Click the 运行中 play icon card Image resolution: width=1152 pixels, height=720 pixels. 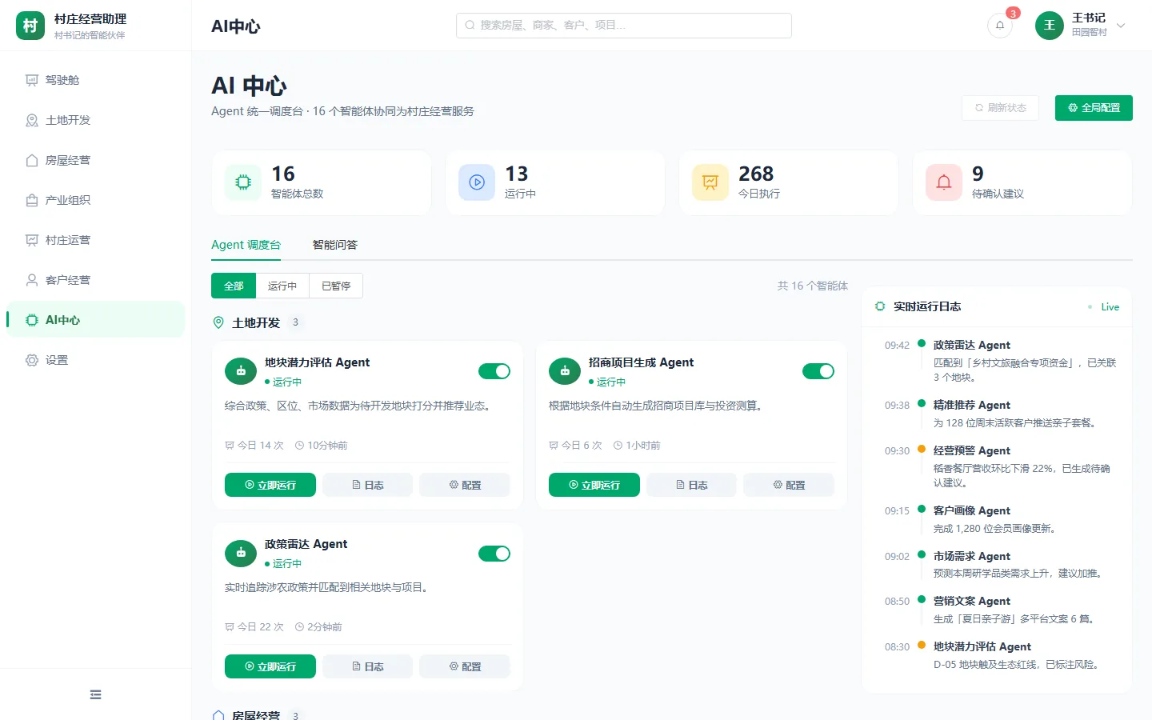[x=477, y=182]
